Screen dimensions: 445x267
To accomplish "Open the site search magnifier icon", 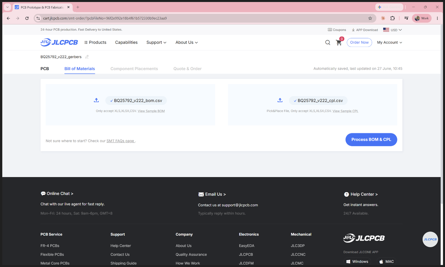I will 328,42.
